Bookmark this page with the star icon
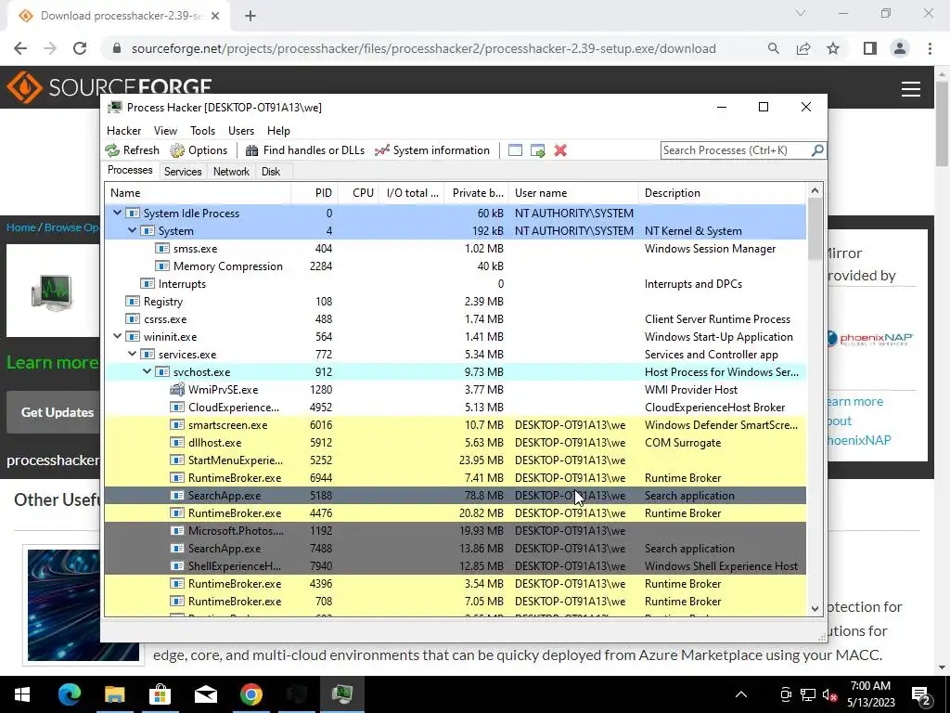950x713 pixels. point(833,48)
